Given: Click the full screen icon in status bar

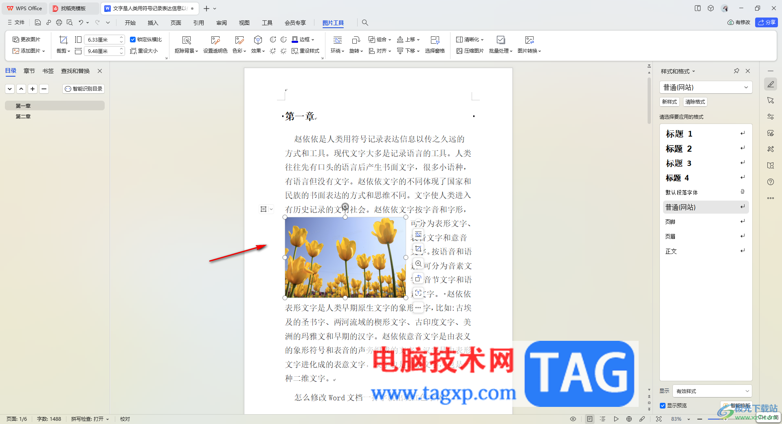Looking at the screenshot, I should (x=659, y=419).
